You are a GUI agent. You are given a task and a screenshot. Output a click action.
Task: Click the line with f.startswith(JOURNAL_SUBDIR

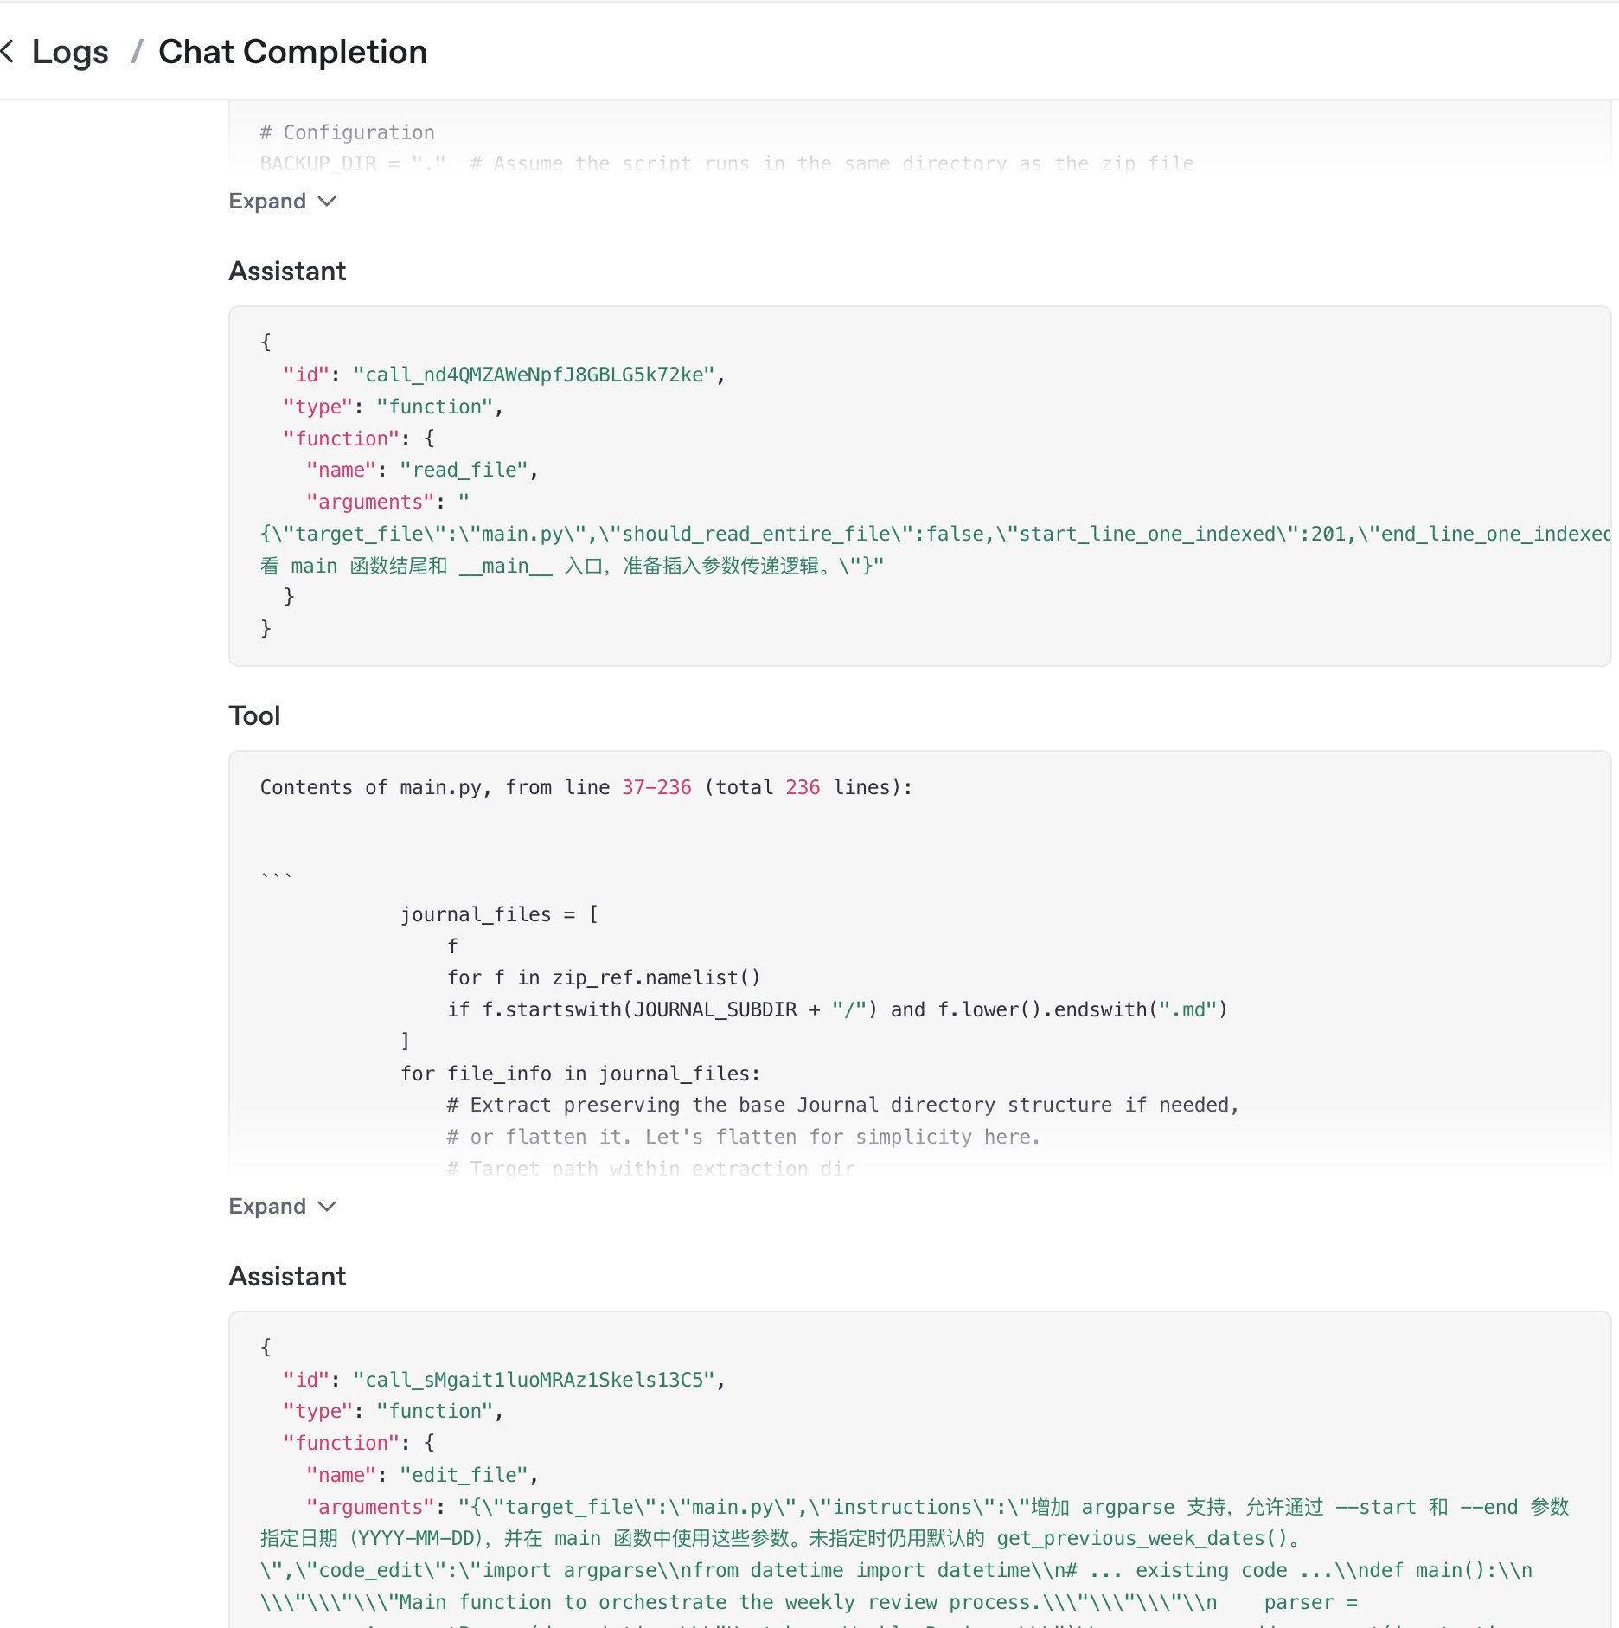point(837,1009)
